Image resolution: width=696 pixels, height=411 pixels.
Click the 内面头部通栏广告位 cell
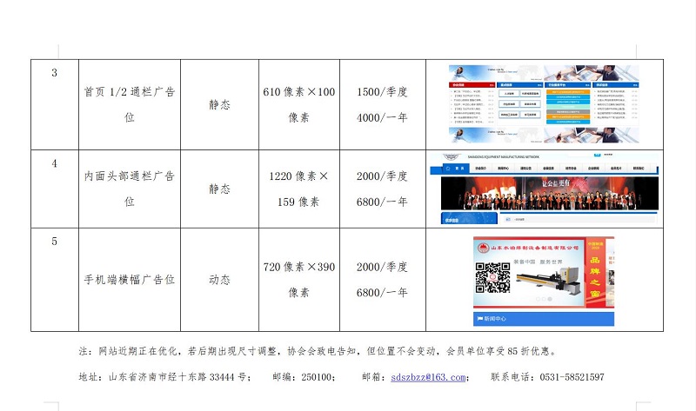tap(130, 189)
